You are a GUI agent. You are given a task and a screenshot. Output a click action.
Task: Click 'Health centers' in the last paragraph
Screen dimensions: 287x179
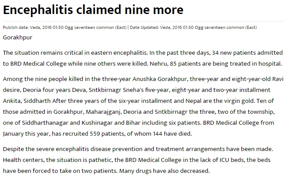[x=23, y=160]
